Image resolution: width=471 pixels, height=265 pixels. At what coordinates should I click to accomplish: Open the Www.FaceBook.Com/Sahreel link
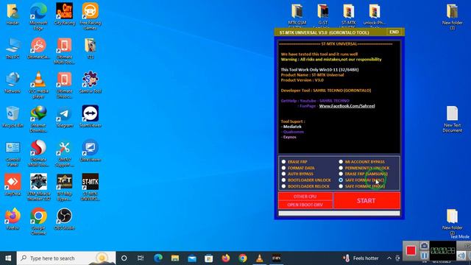point(347,106)
